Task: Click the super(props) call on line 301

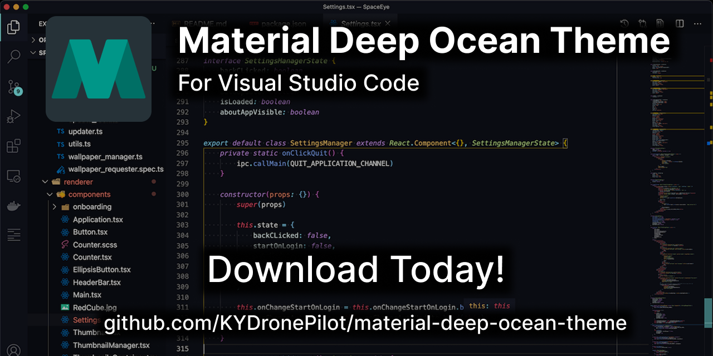Action: 261,205
